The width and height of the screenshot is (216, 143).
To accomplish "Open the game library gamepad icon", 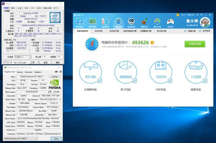I will (170, 22).
